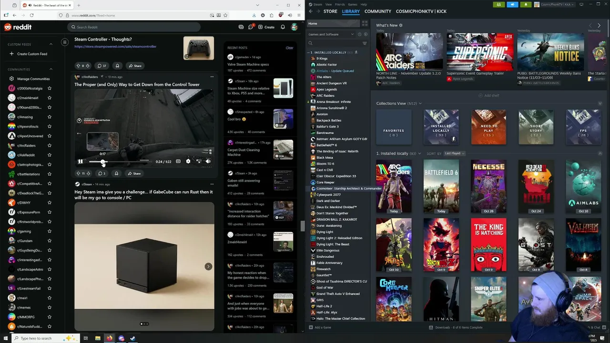This screenshot has width=610, height=343.
Task: Open Steam STORE tab
Action: pyautogui.click(x=330, y=11)
